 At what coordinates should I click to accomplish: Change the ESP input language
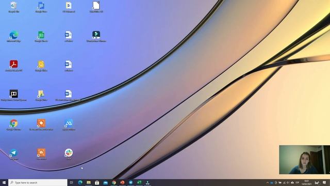tap(298, 182)
